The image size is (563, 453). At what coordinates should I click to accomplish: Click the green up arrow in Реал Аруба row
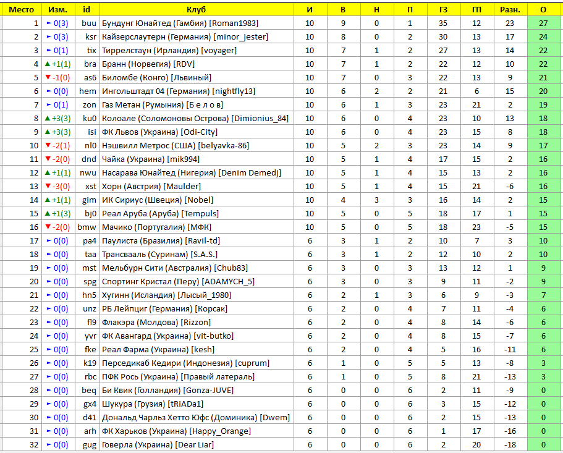coord(48,214)
